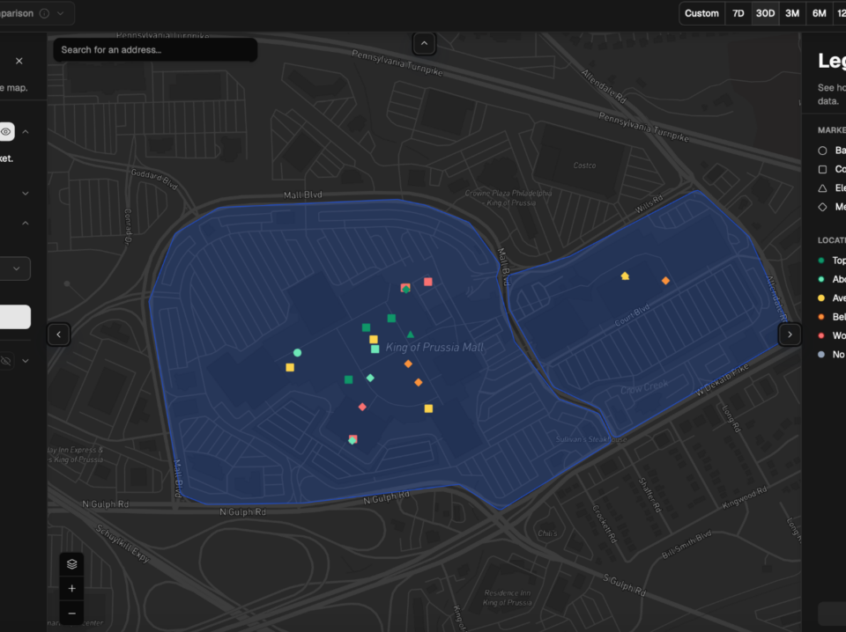This screenshot has width=846, height=632.
Task: Close the left panel with the X
Action: (x=19, y=61)
